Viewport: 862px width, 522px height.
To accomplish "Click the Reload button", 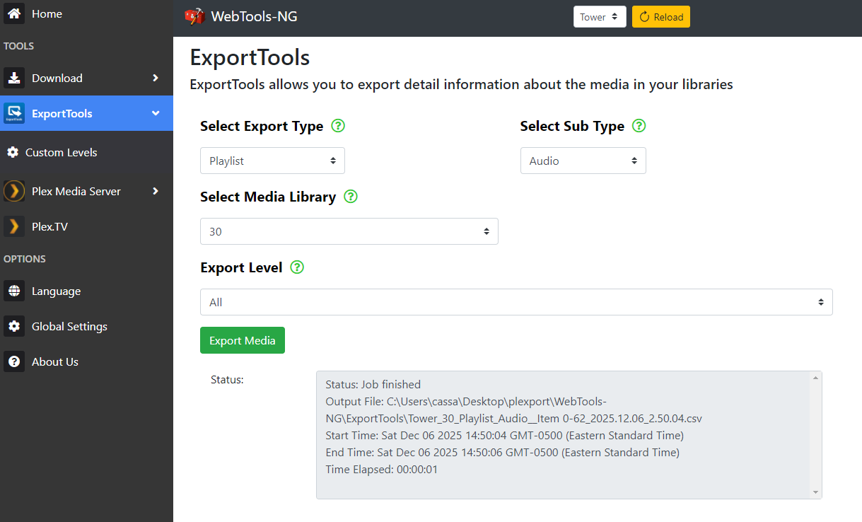I will click(660, 16).
